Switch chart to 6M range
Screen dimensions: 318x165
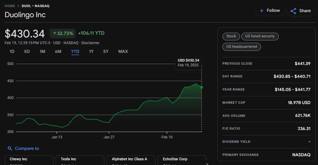pyautogui.click(x=58, y=52)
